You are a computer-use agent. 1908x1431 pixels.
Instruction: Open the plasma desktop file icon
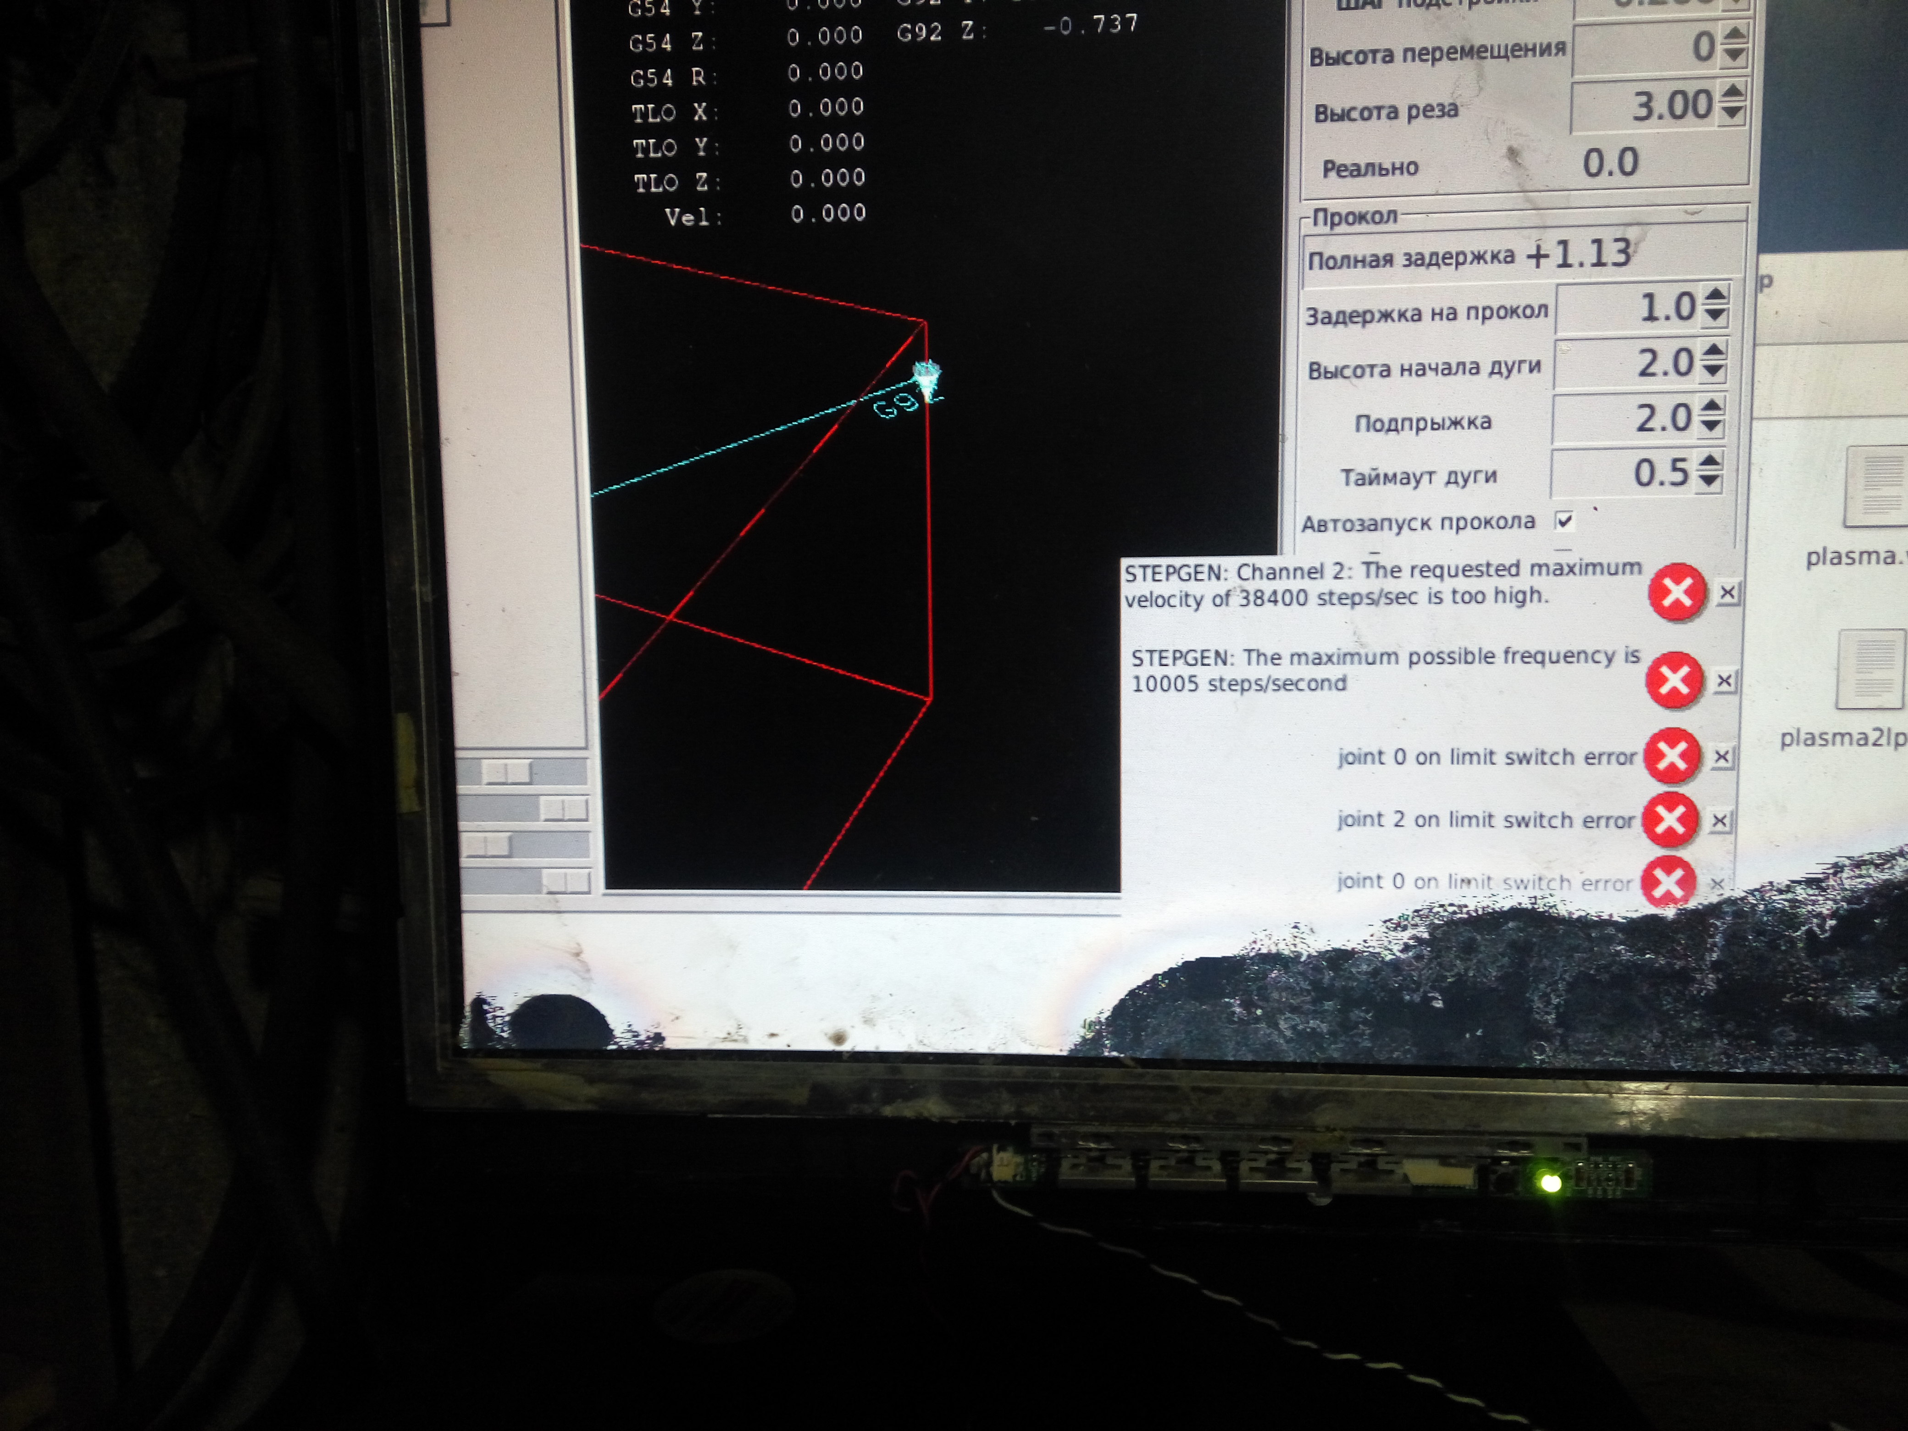1876,488
